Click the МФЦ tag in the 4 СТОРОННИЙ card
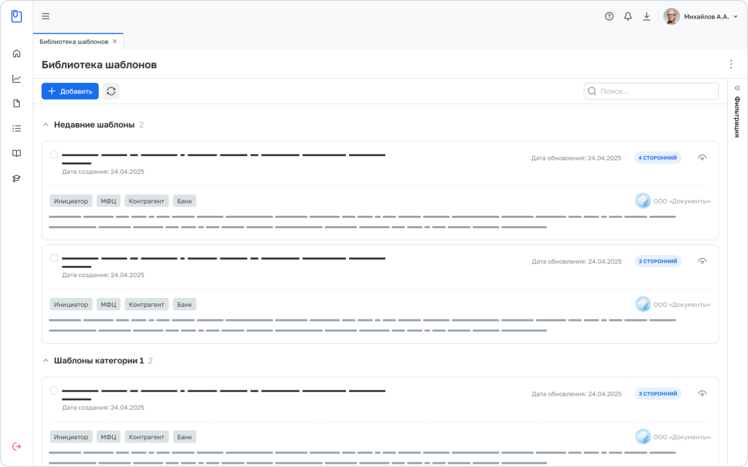The height and width of the screenshot is (467, 748). point(108,201)
